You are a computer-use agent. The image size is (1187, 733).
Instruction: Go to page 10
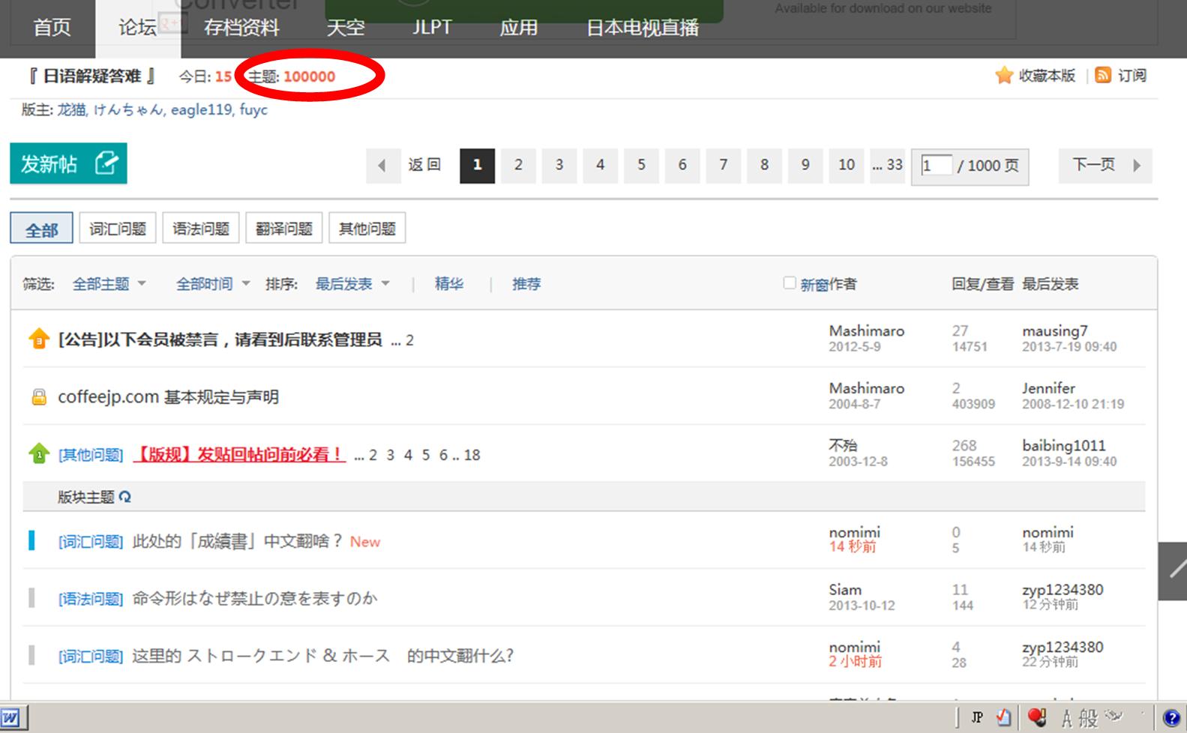pyautogui.click(x=847, y=166)
